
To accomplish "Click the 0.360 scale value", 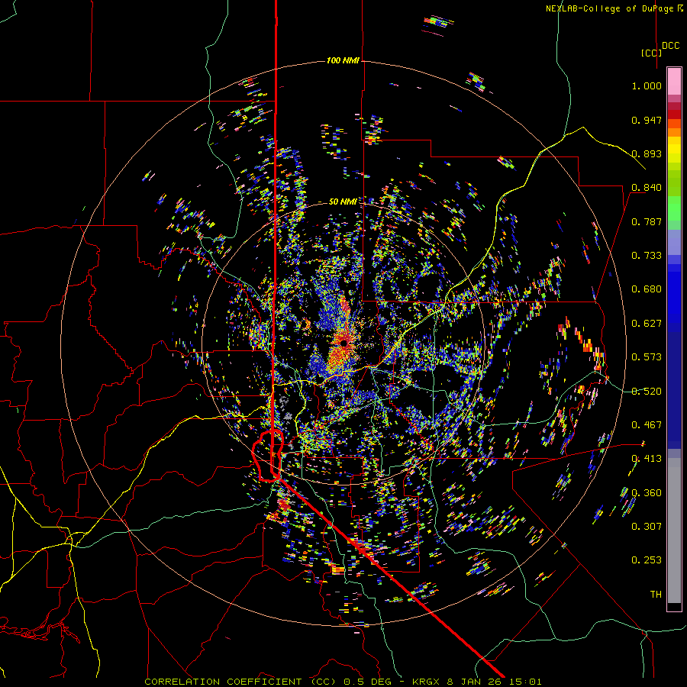I will [x=647, y=493].
